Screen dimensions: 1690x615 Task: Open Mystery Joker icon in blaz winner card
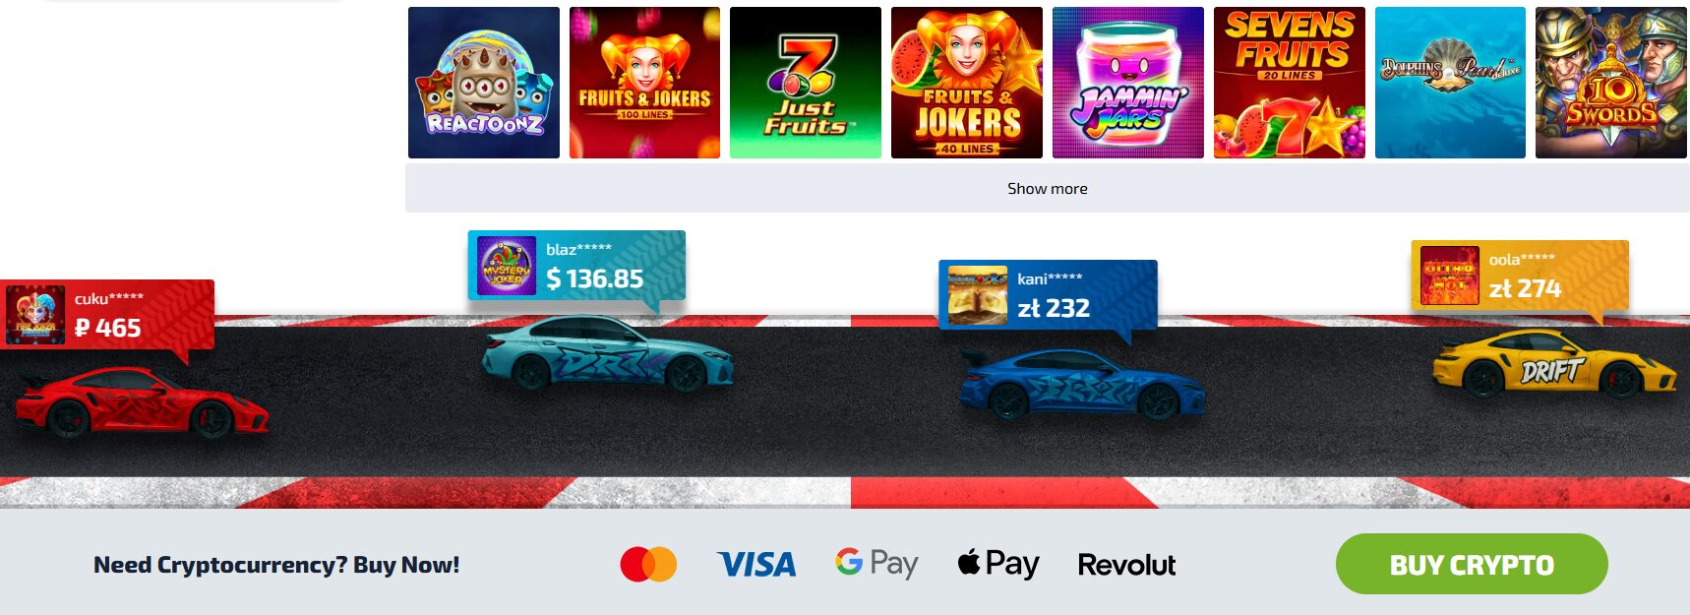[x=507, y=266]
